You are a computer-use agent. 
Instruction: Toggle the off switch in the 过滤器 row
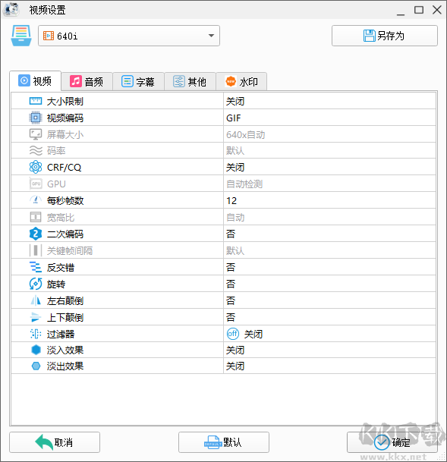click(x=233, y=334)
